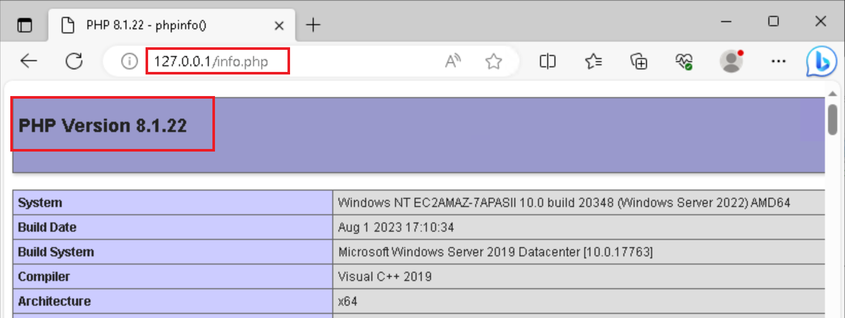Select the PHP 8.1.22 - phpinfo() tab

point(172,25)
